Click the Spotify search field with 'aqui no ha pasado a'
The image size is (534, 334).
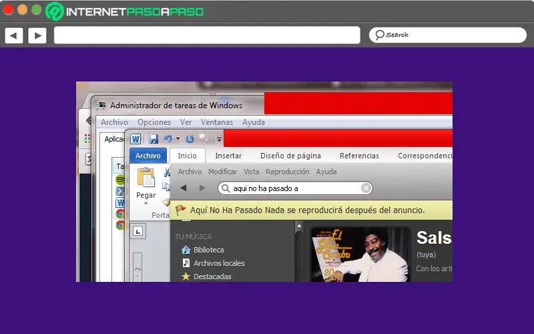pyautogui.click(x=295, y=188)
